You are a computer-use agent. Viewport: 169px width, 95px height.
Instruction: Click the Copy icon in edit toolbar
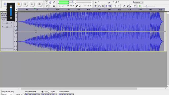coord(99,6)
